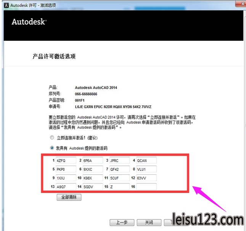The image size is (246, 231).
Task: Click the "全部清除" clear all button
Action: coord(69,197)
